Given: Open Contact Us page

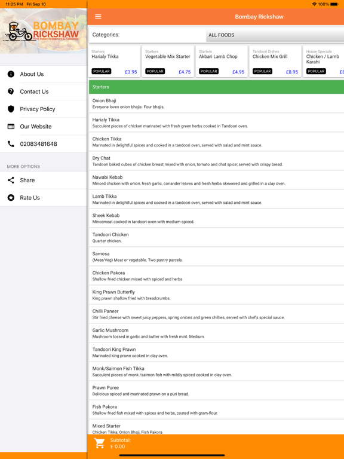Looking at the screenshot, I should tap(43, 91).
